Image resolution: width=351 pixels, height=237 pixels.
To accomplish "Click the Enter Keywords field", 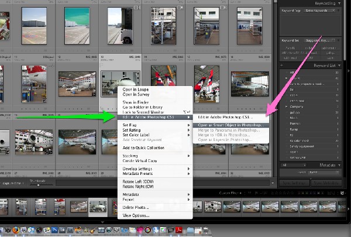I will tap(319, 11).
